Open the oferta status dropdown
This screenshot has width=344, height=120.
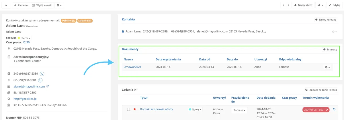pos(24,38)
